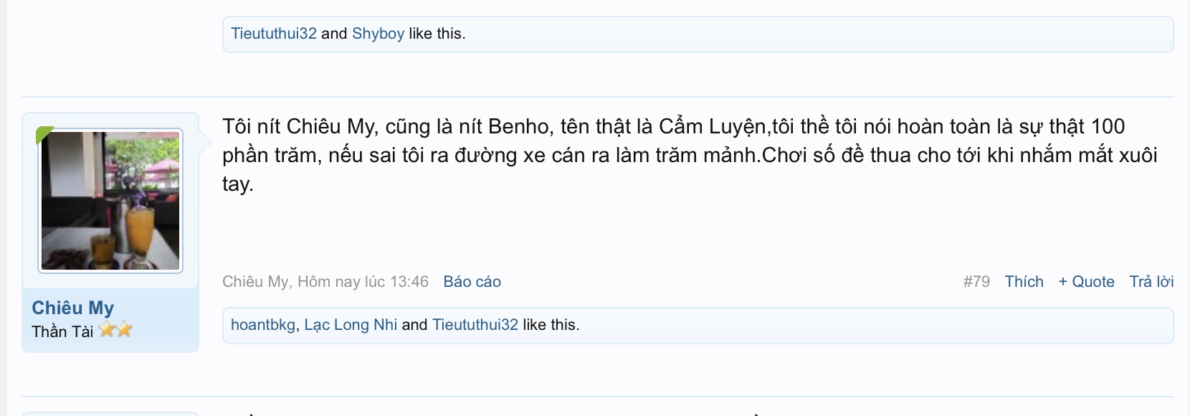The image size is (1190, 416).
Task: Report the post with Báo cáo
Action: (472, 282)
